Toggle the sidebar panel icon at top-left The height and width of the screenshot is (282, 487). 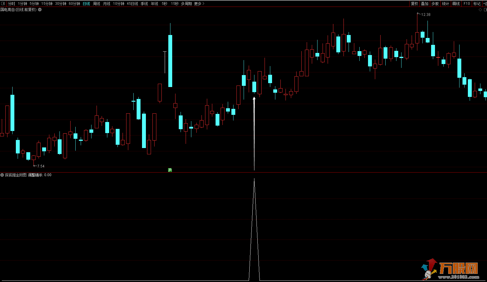pos(3,4)
